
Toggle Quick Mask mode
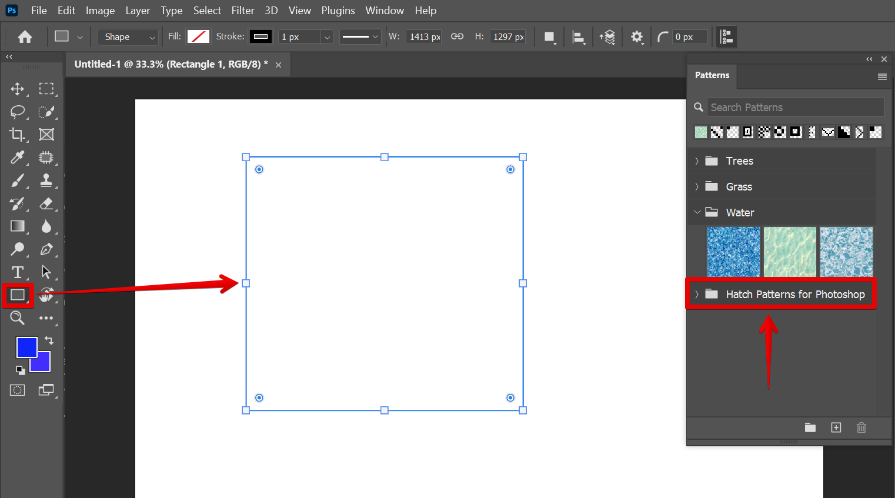click(18, 390)
